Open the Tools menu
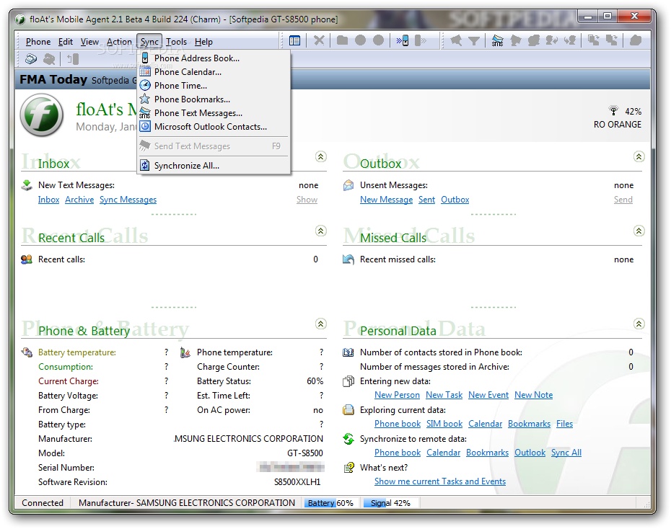The image size is (671, 529). [x=176, y=42]
